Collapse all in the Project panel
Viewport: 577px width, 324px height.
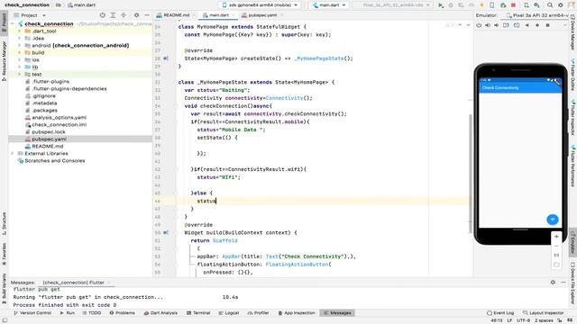[124, 15]
